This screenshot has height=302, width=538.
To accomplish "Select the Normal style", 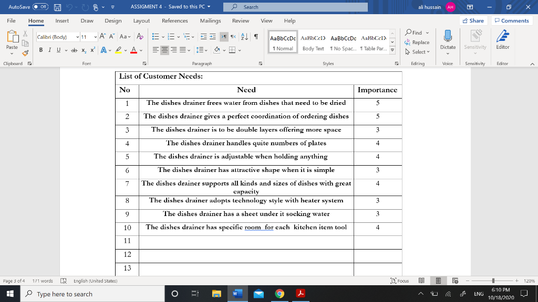I will pos(283,42).
